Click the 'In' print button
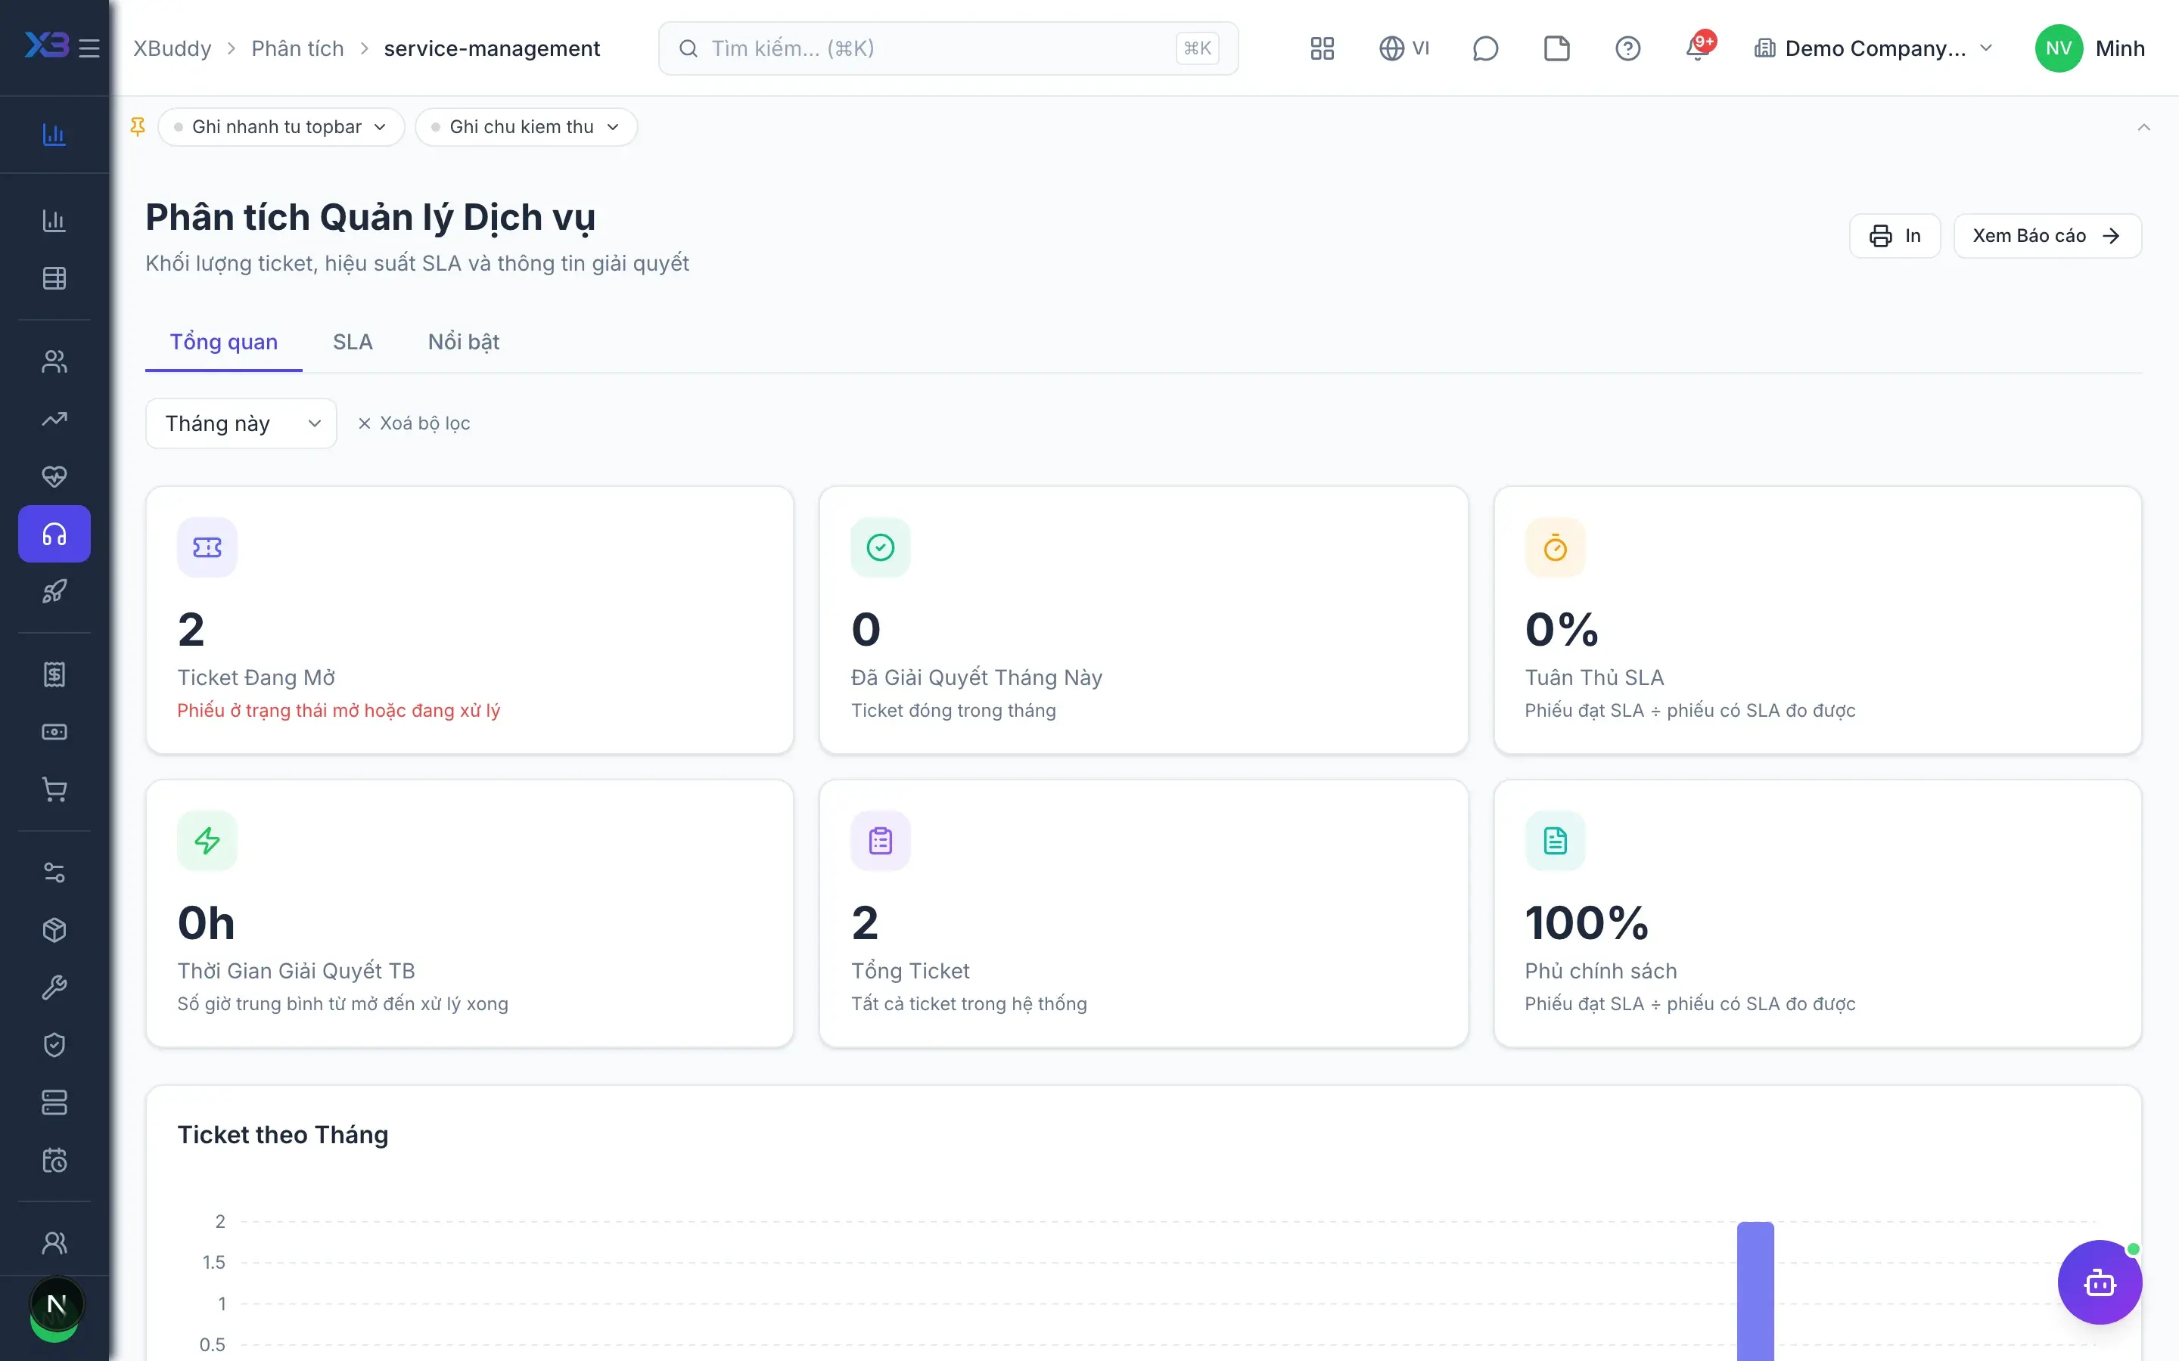Image resolution: width=2179 pixels, height=1361 pixels. 1895,236
